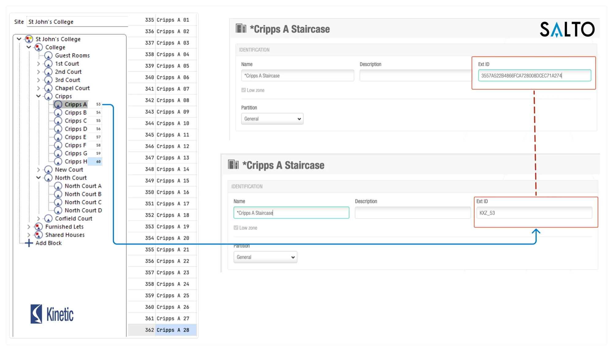Screen dimensions: 613x351
Task: Click the Add Block plus icon
Action: point(29,243)
